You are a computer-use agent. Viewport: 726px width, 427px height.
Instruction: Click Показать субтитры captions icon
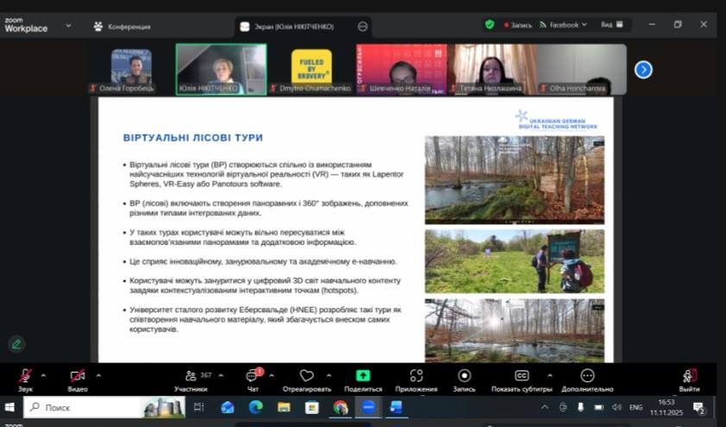pyautogui.click(x=521, y=376)
